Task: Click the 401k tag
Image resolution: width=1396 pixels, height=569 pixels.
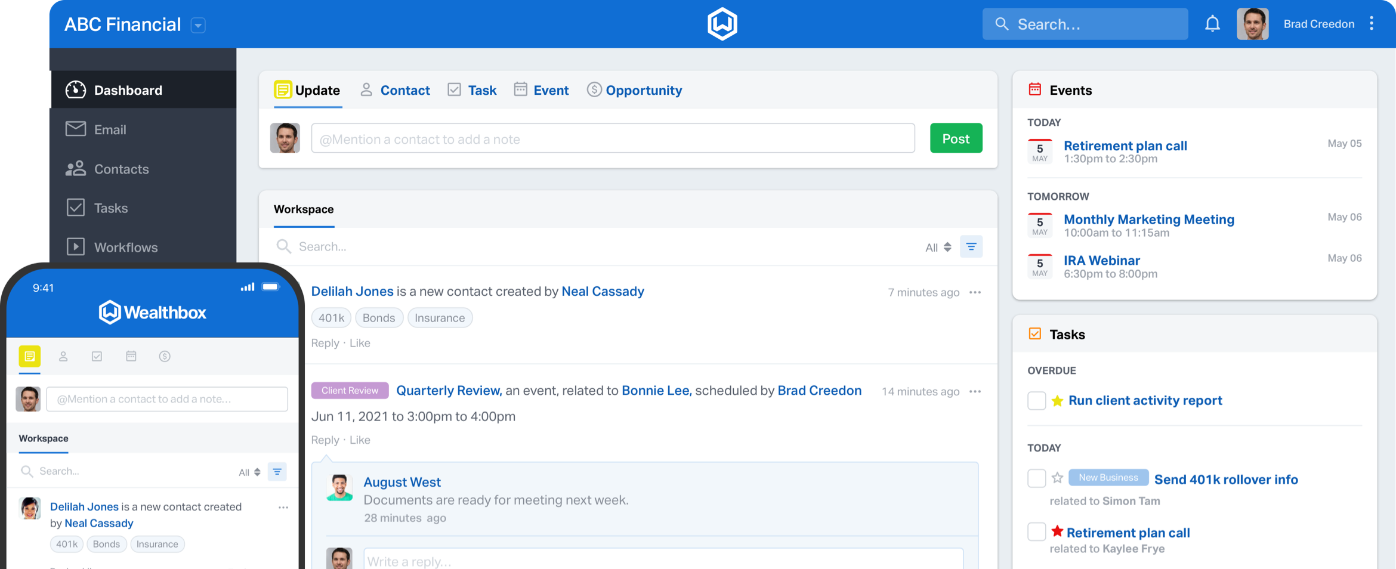Action: (331, 318)
